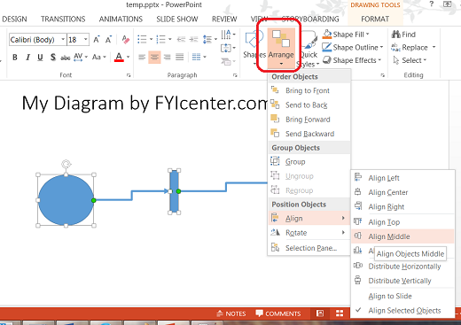Apply text Shadow effect

53,58
